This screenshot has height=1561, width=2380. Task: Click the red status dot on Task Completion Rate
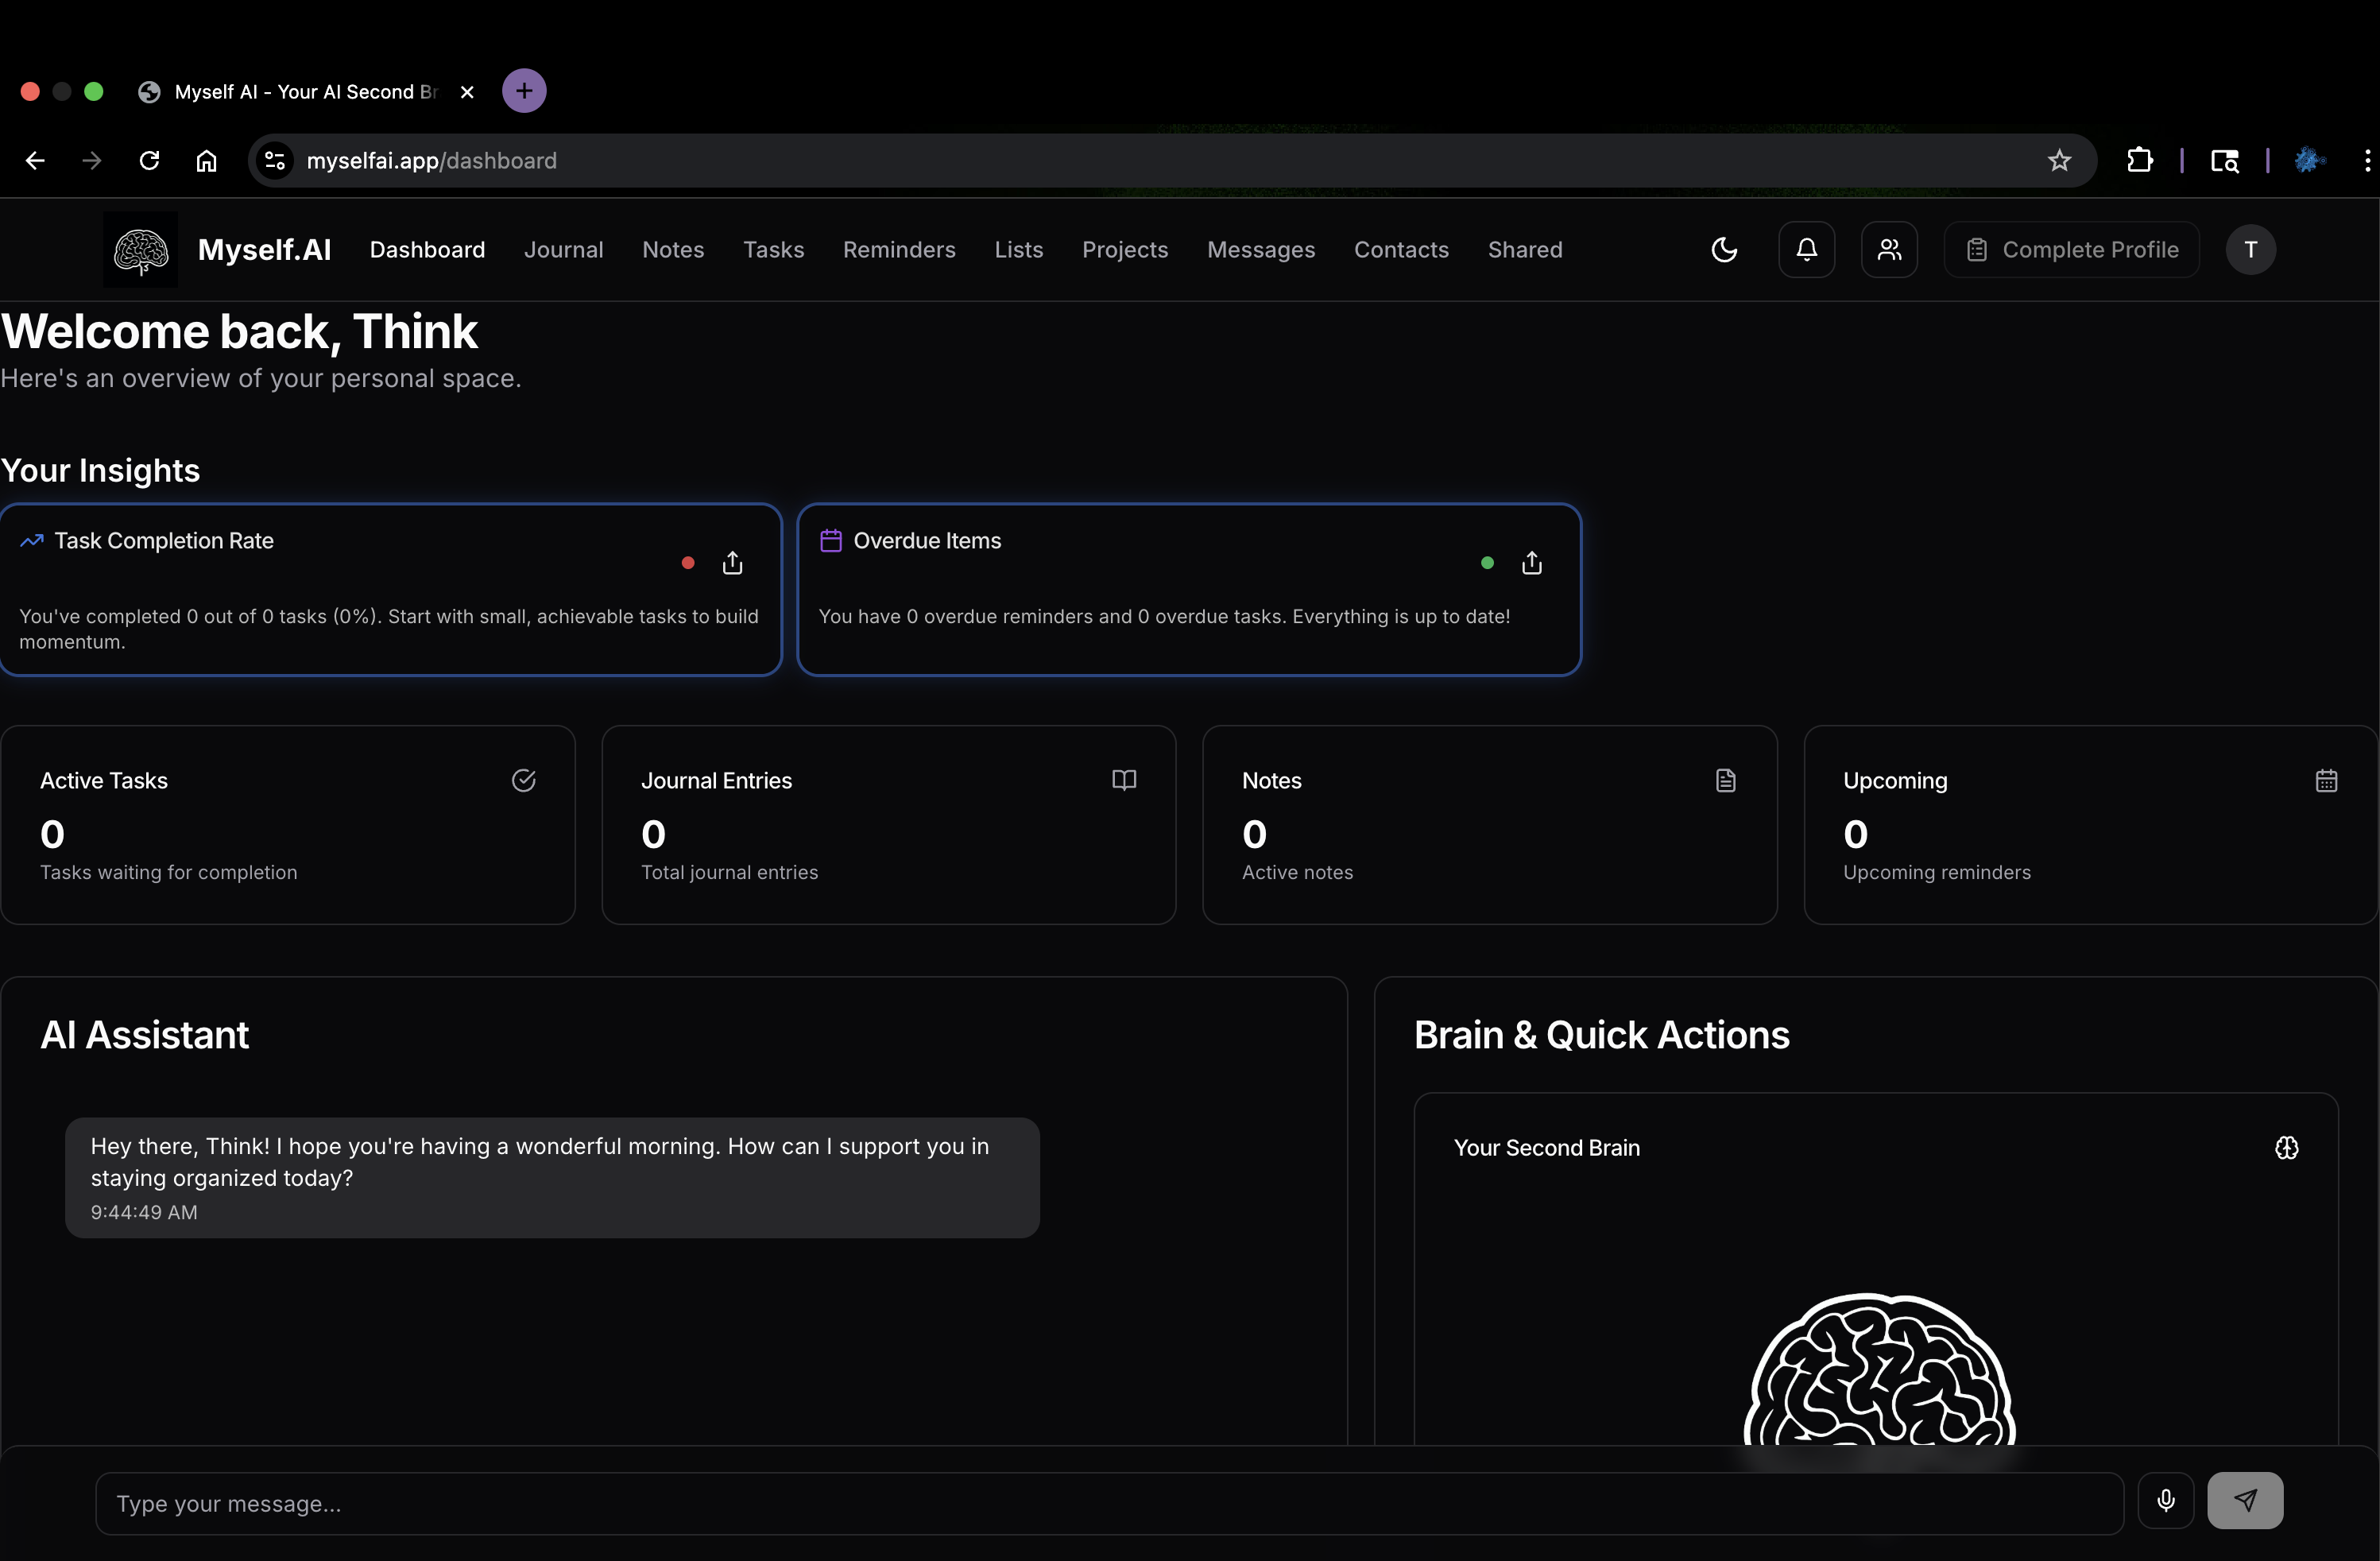point(688,563)
